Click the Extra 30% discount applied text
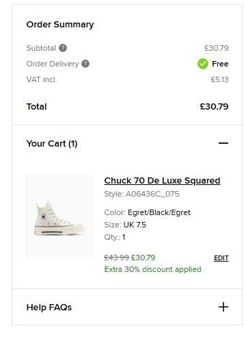This screenshot has width=246, height=337. coord(152,269)
